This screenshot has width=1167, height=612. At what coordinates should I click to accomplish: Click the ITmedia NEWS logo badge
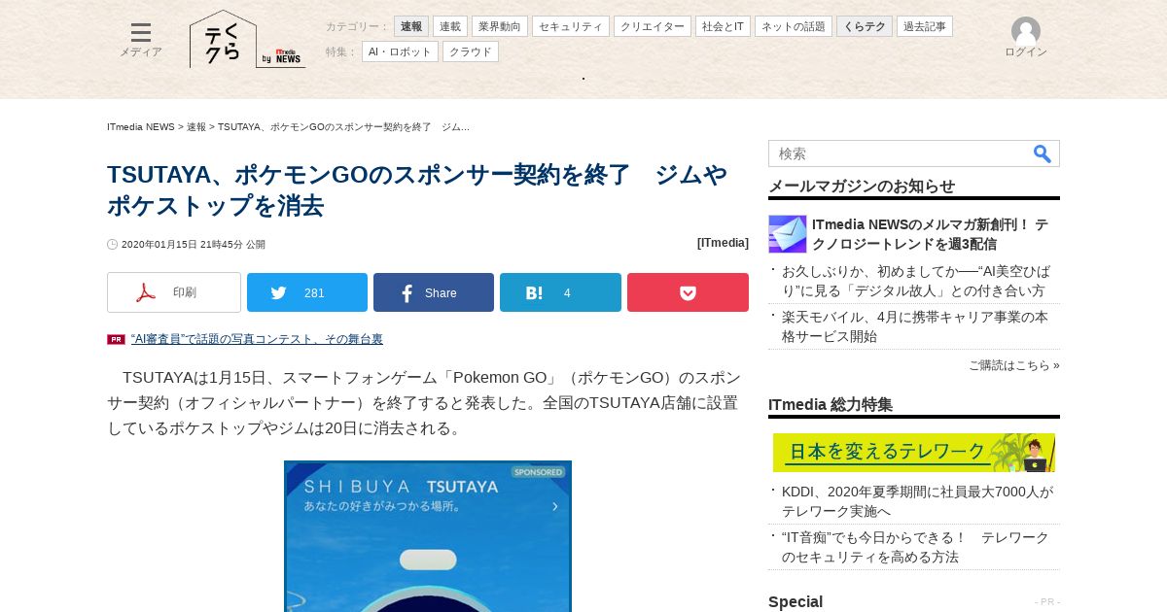pyautogui.click(x=282, y=58)
